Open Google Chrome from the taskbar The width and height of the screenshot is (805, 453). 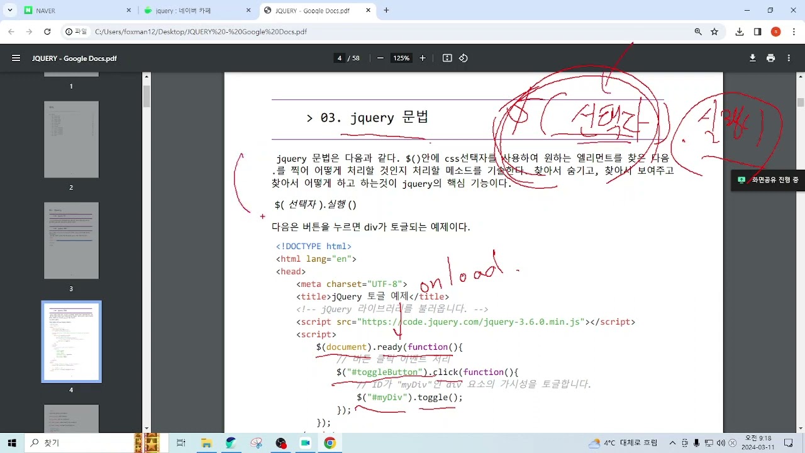click(x=330, y=443)
